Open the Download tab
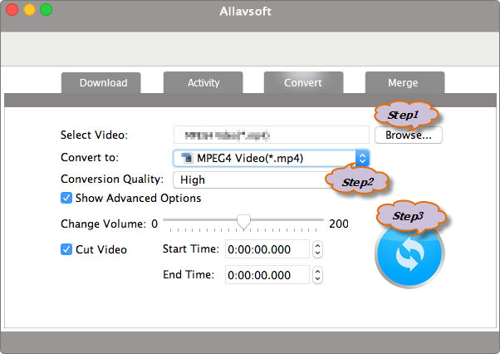500x354 pixels. [x=101, y=83]
